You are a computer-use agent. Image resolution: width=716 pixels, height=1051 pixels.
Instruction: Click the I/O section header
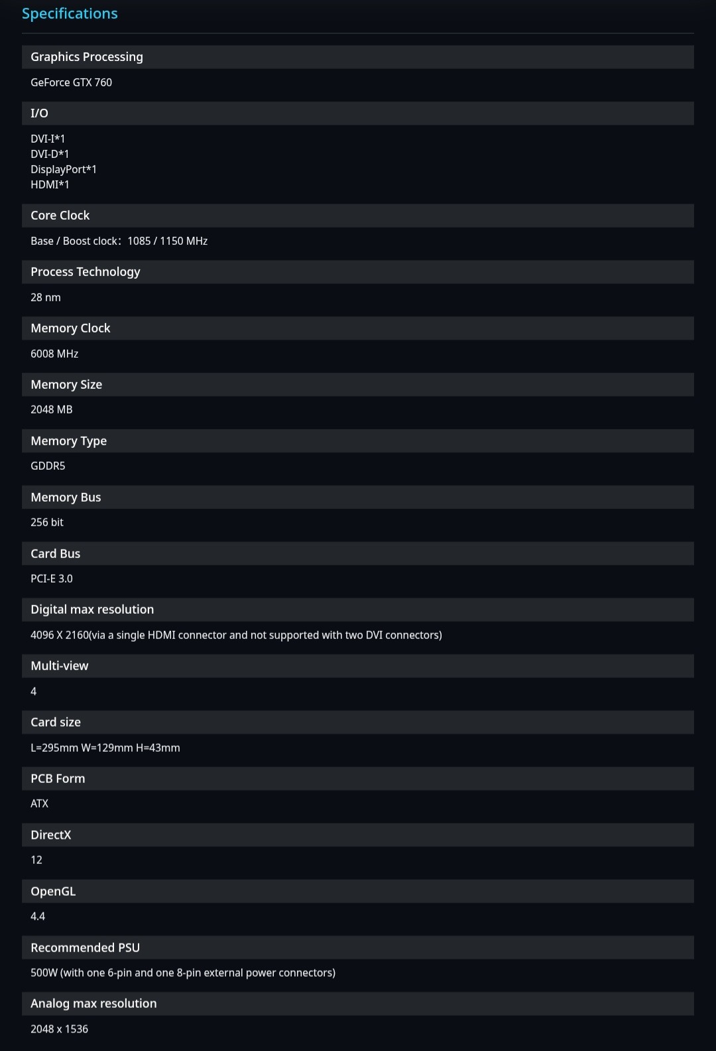coord(40,113)
